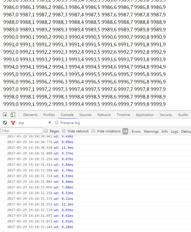Filter console by Info
Screen dimensions: 191x232
click(x=165, y=132)
